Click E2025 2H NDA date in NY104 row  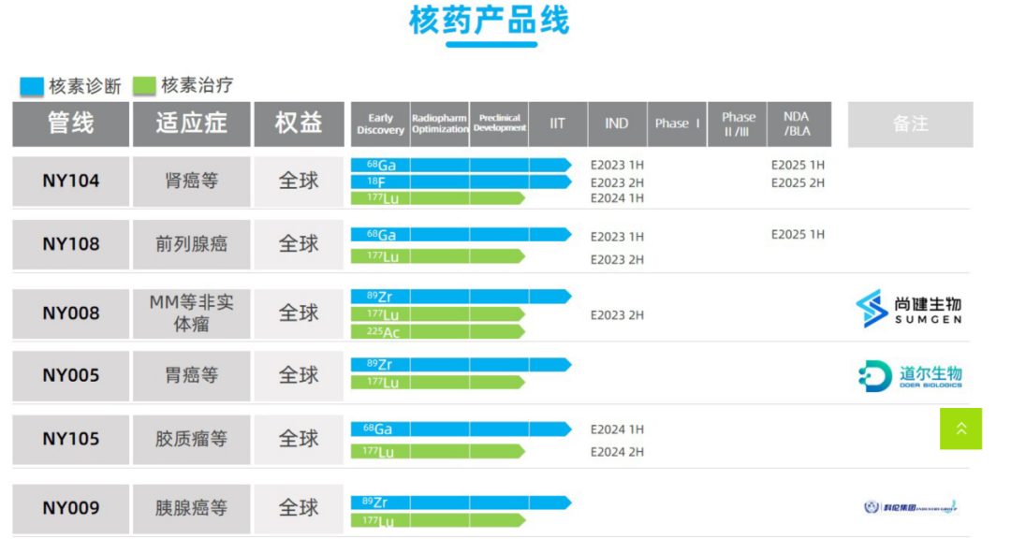coord(798,183)
